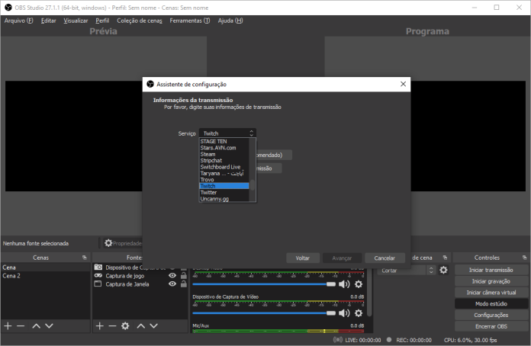This screenshot has width=531, height=346.
Task: Click the OBS logo in the main title bar
Action: pyautogui.click(x=8, y=8)
